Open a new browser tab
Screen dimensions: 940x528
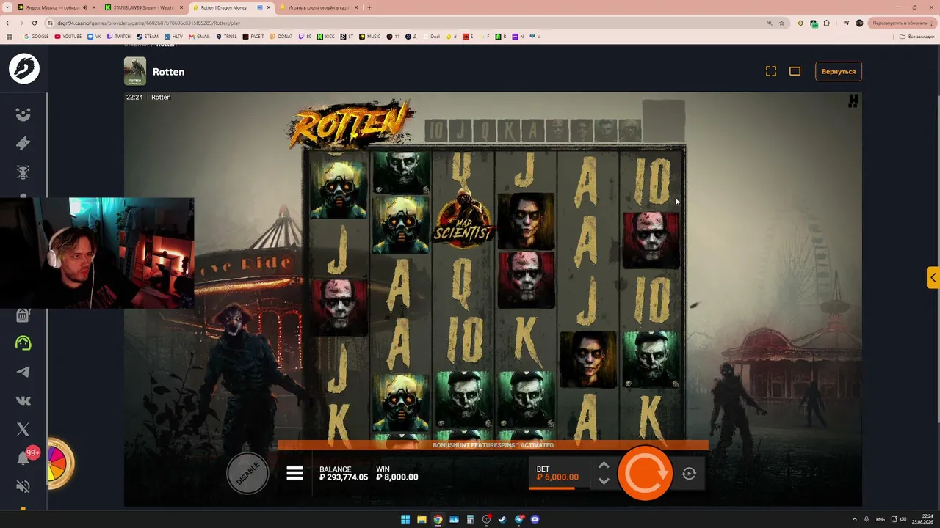click(369, 7)
